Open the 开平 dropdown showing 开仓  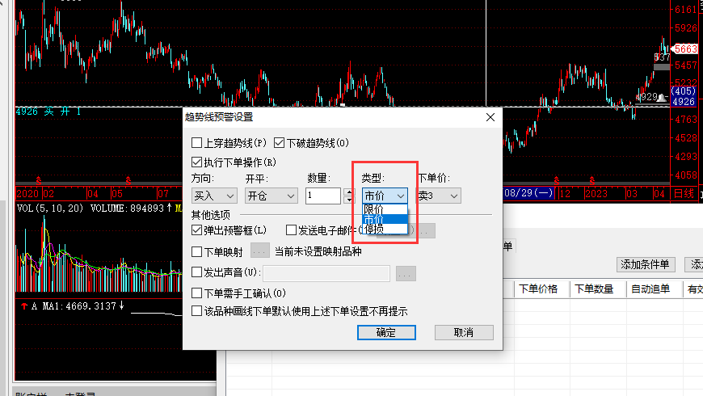[x=272, y=196]
